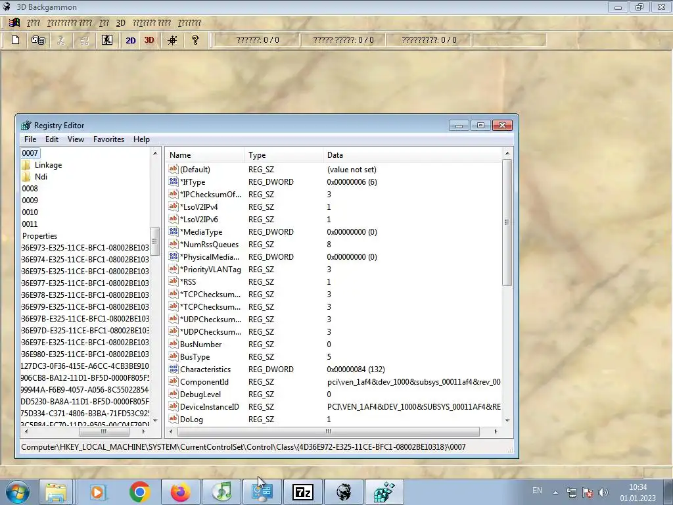The width and height of the screenshot is (673, 505).
Task: Open Firefox from the taskbar
Action: pos(180,492)
